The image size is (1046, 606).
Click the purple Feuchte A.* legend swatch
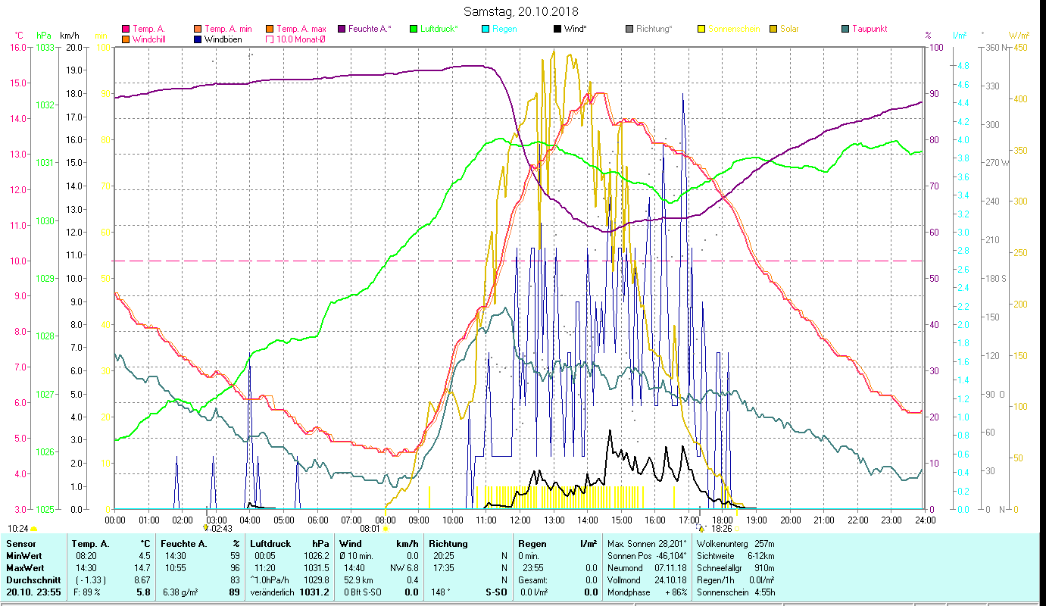coord(341,30)
